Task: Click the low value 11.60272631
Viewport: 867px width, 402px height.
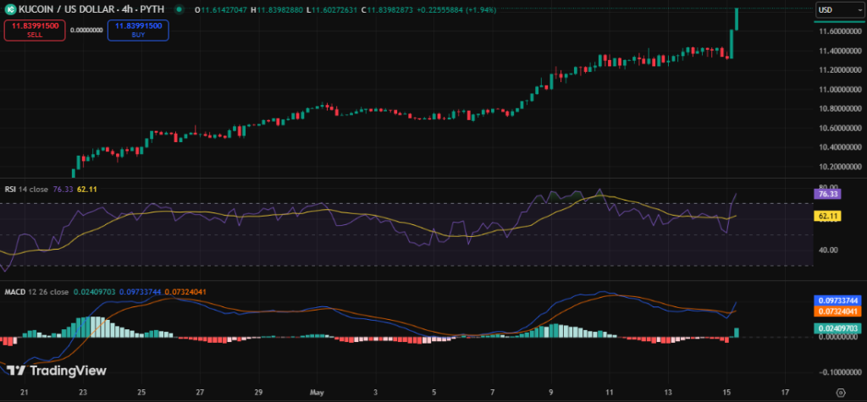Action: (334, 10)
